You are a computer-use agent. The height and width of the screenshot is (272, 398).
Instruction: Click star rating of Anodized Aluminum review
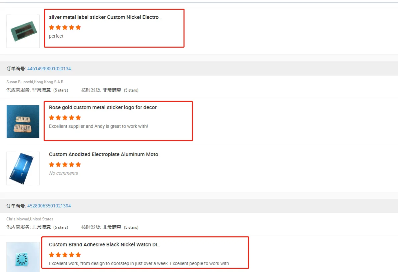[65, 164]
